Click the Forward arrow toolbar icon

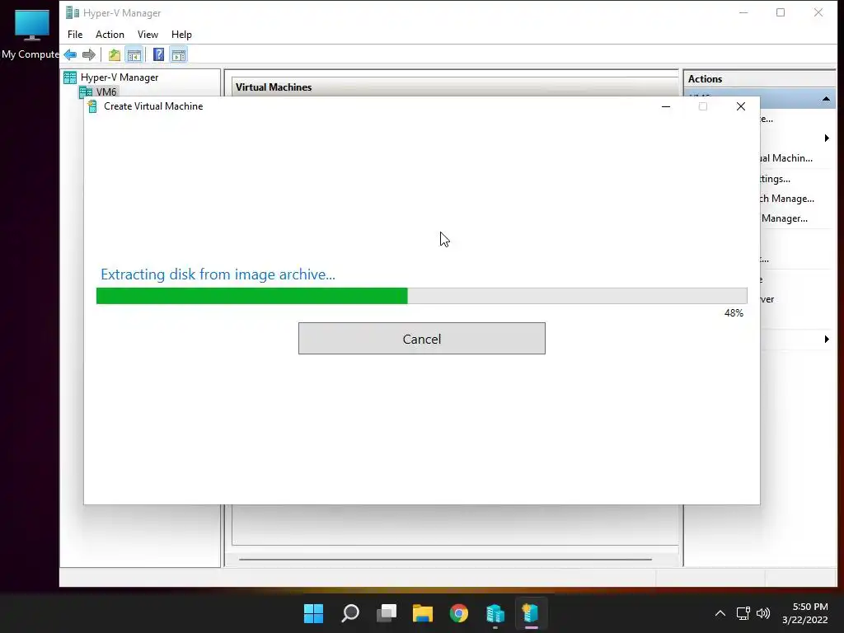[89, 54]
